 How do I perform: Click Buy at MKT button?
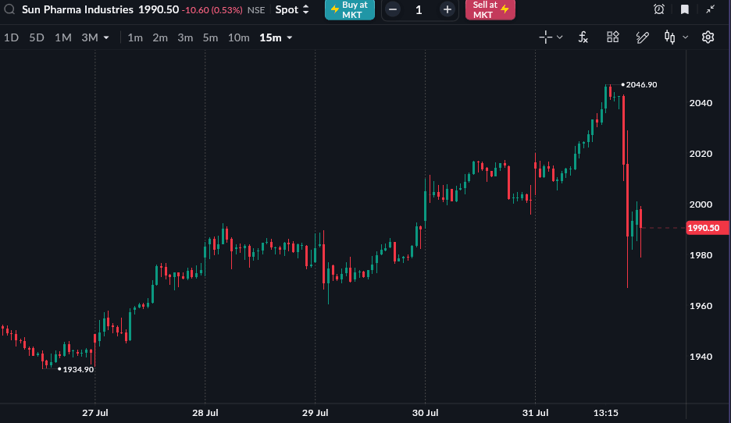pyautogui.click(x=350, y=10)
